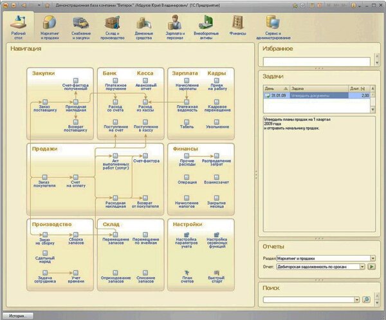
Task: Open Сдельный наряд document
Action: [45, 257]
